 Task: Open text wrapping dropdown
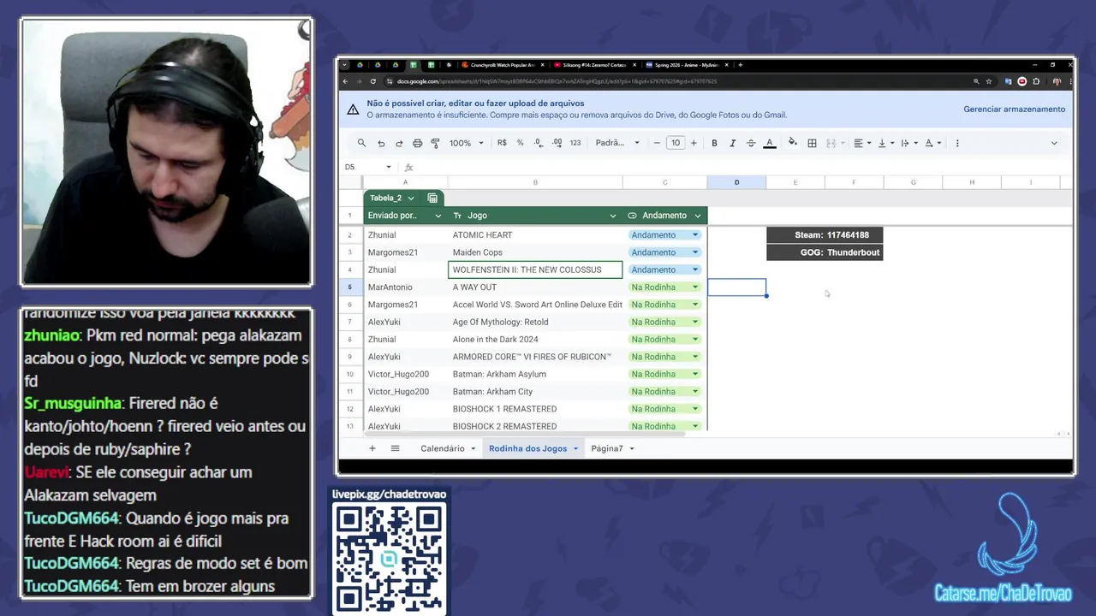point(909,143)
